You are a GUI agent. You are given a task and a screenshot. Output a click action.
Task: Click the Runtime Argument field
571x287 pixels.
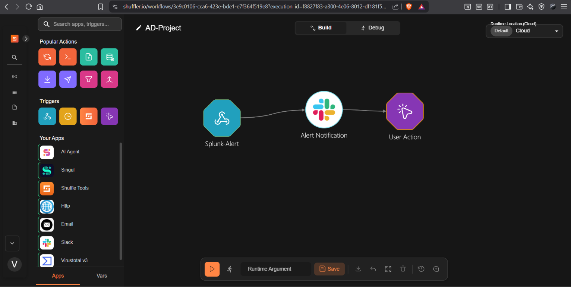point(276,269)
